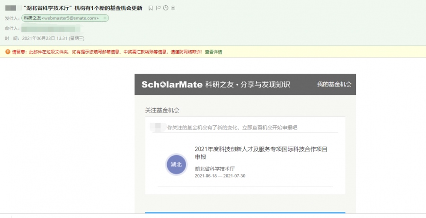Click the orange warning icon in notice bar
The image size is (426, 218).
[x=8, y=52]
